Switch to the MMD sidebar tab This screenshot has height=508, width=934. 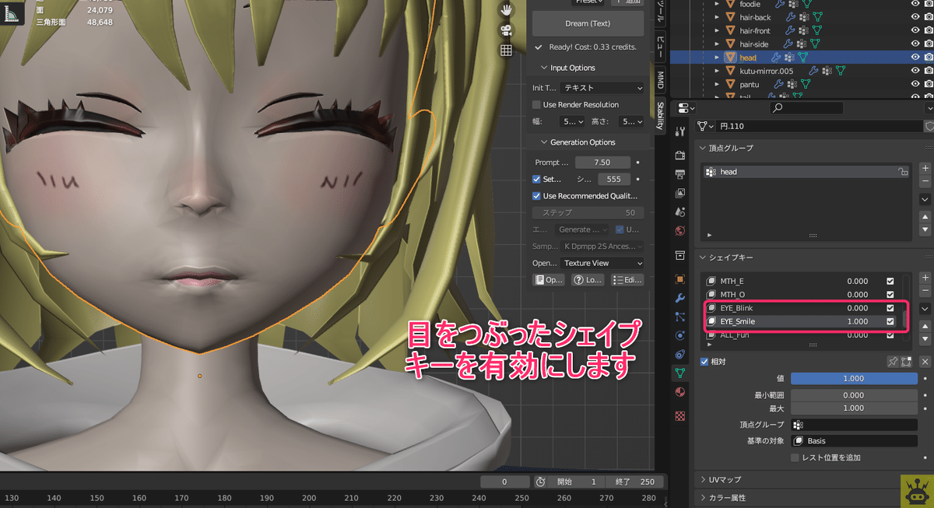click(x=660, y=79)
